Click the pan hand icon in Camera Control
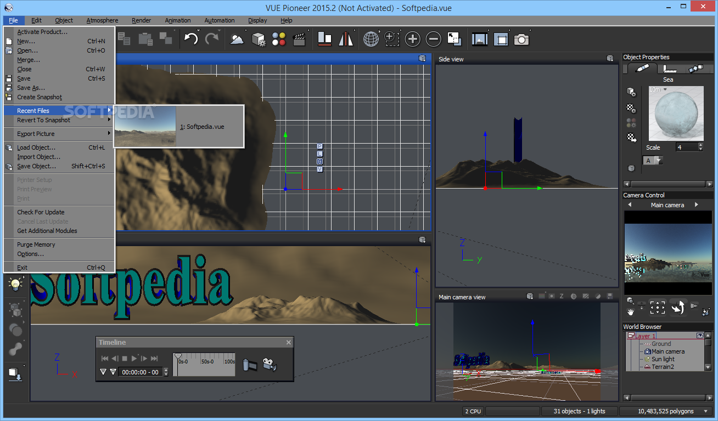Screen dimensions: 718x421 631,311
